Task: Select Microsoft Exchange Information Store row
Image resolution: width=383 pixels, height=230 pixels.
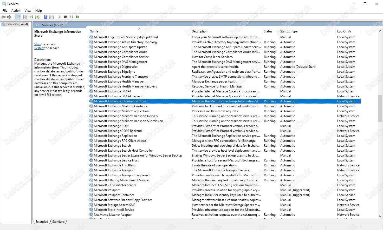Action: pos(225,101)
